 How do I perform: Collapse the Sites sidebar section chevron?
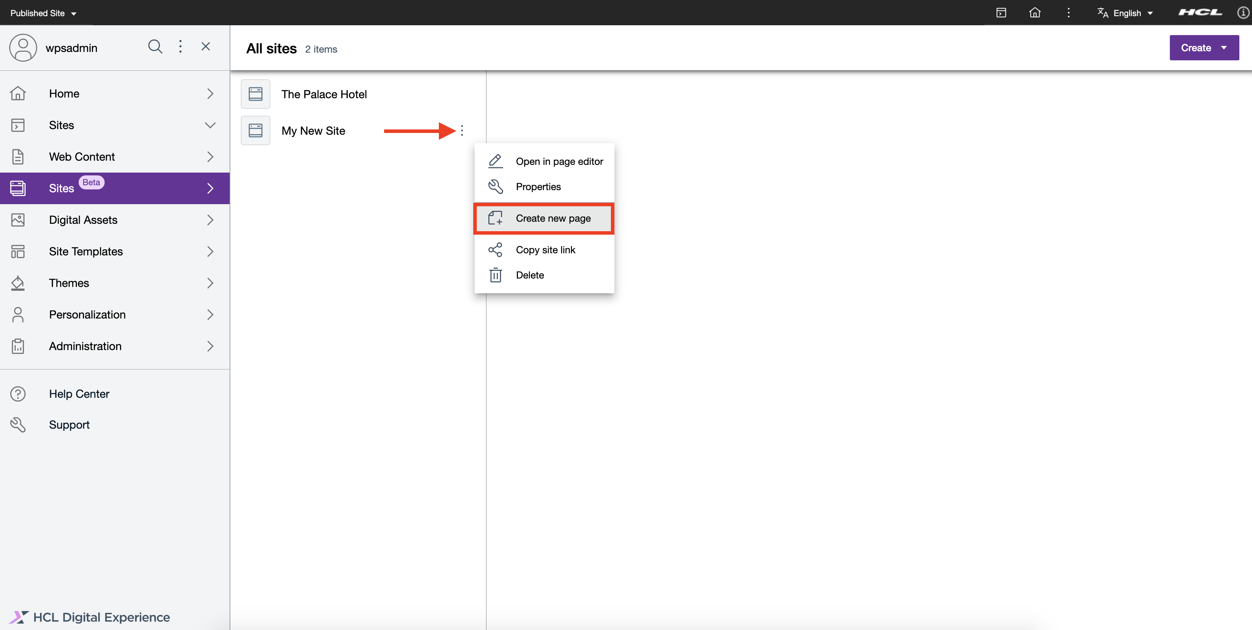210,125
